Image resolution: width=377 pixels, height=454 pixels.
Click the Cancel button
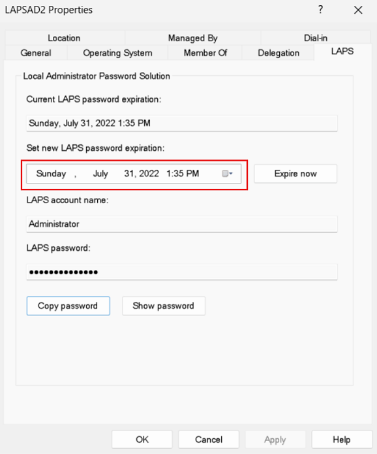[x=209, y=440]
